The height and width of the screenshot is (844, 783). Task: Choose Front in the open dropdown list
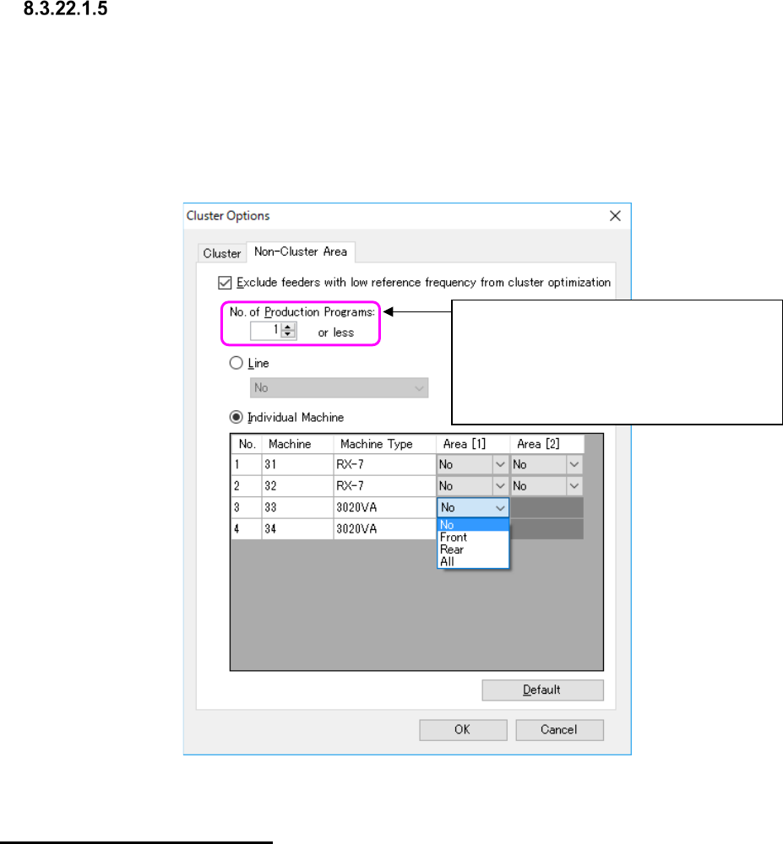tap(473, 537)
